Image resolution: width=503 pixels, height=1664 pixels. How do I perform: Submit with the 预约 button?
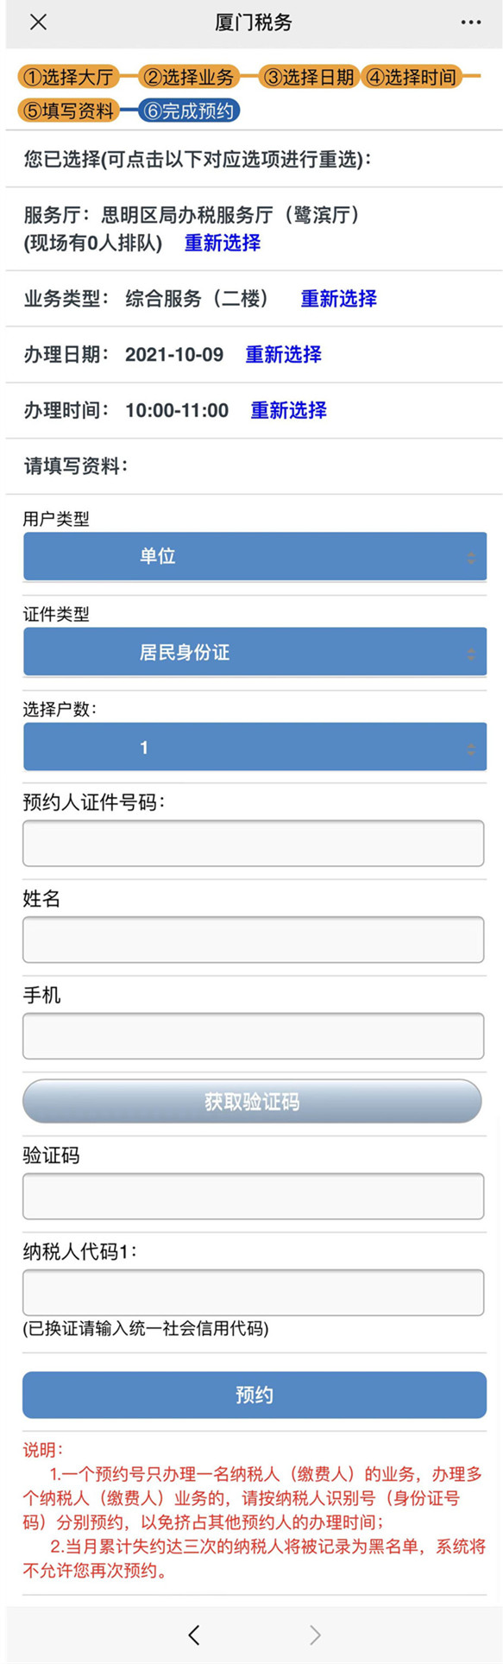tap(255, 1395)
